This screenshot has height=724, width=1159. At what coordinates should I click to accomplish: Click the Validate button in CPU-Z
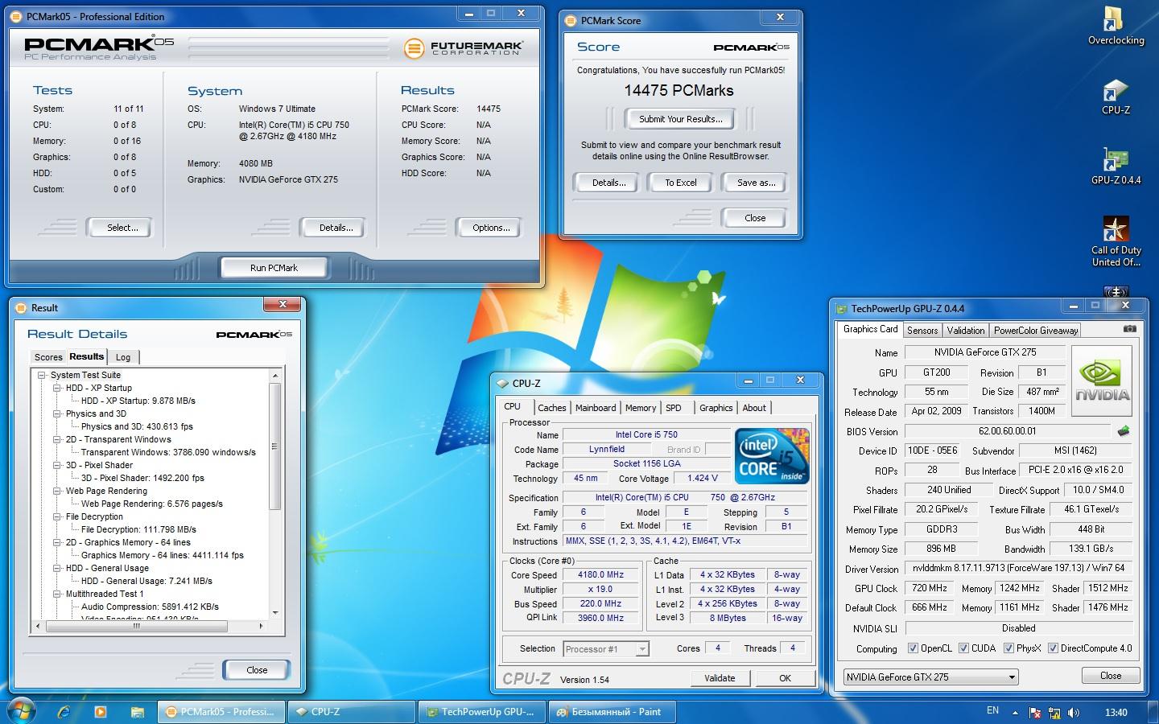[x=720, y=678]
